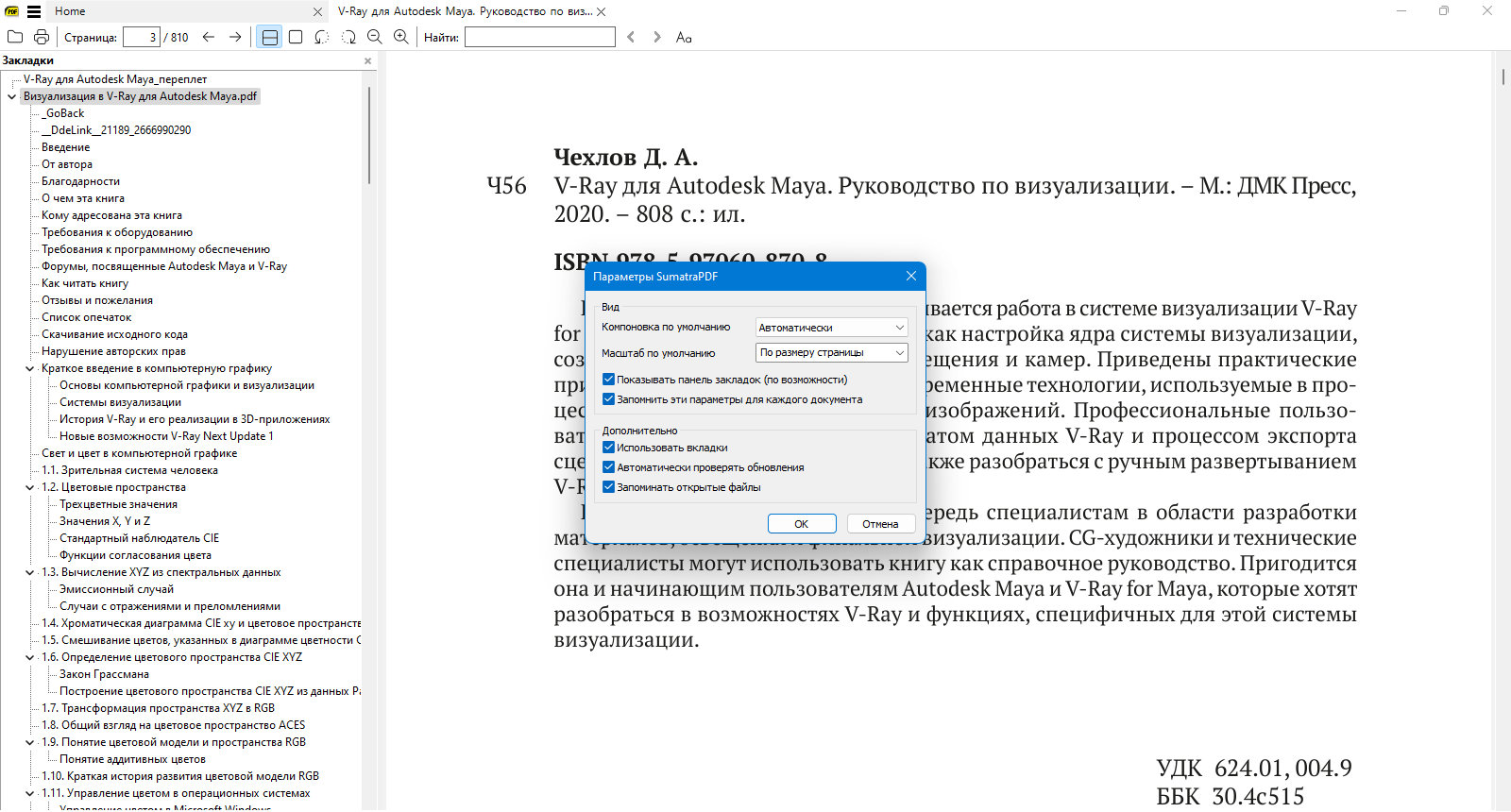This screenshot has width=1511, height=812.
Task: Select the Fit Width view icon
Action: tap(269, 37)
